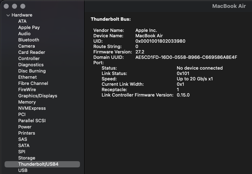
Task: Select the Hardware category header
Action: pos(22,15)
